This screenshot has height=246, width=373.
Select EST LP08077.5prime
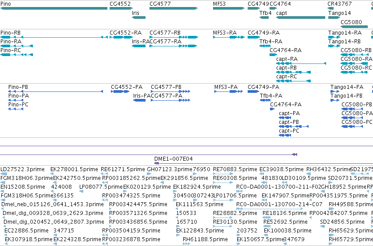coord(101,187)
